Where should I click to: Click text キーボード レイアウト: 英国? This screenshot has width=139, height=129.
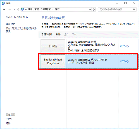(81, 63)
